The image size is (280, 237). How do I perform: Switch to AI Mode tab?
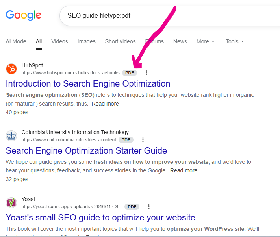[16, 41]
